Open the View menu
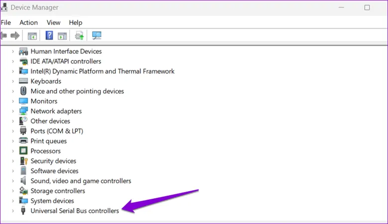The width and height of the screenshot is (388, 224). click(x=53, y=22)
